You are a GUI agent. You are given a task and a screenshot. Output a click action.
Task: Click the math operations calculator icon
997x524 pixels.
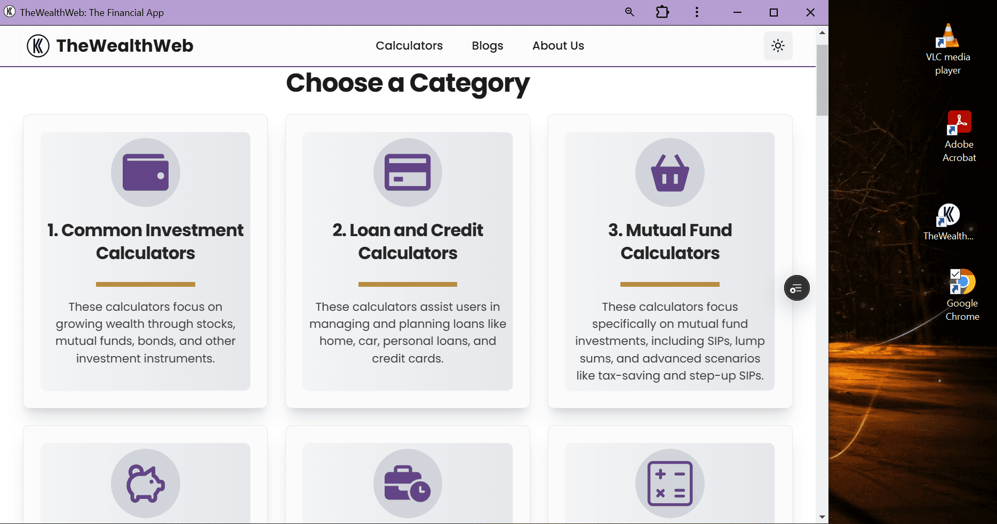click(670, 483)
